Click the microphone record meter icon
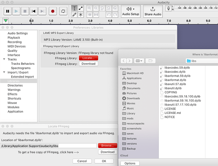The image size is (218, 166). [168, 8]
